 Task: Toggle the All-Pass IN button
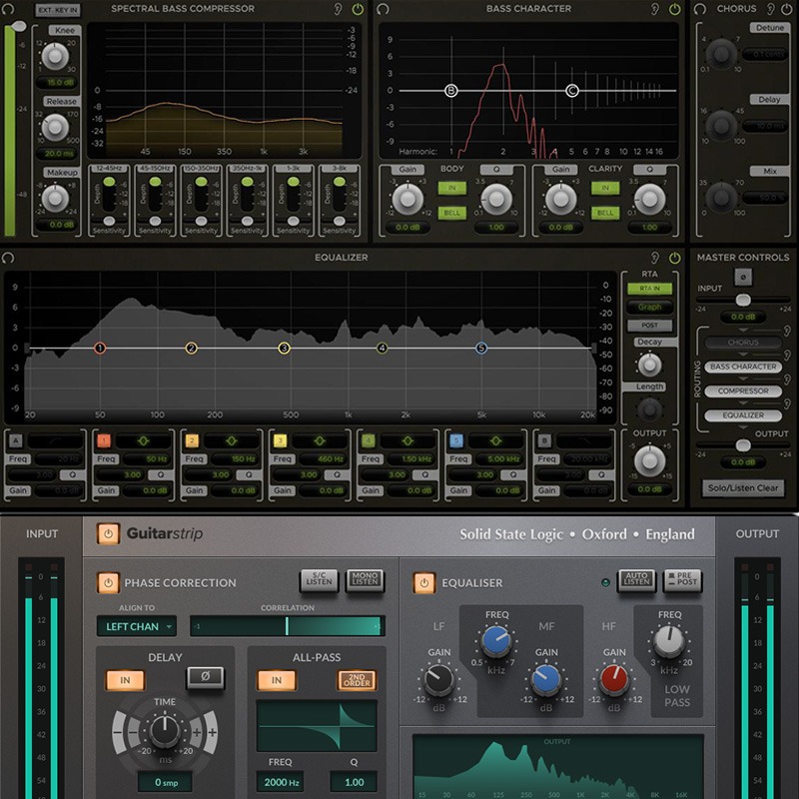tap(277, 680)
